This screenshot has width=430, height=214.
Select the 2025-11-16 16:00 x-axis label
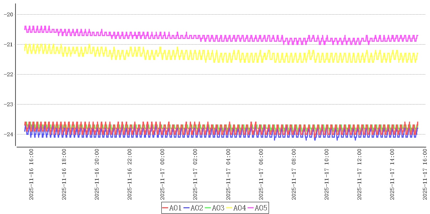(31, 174)
